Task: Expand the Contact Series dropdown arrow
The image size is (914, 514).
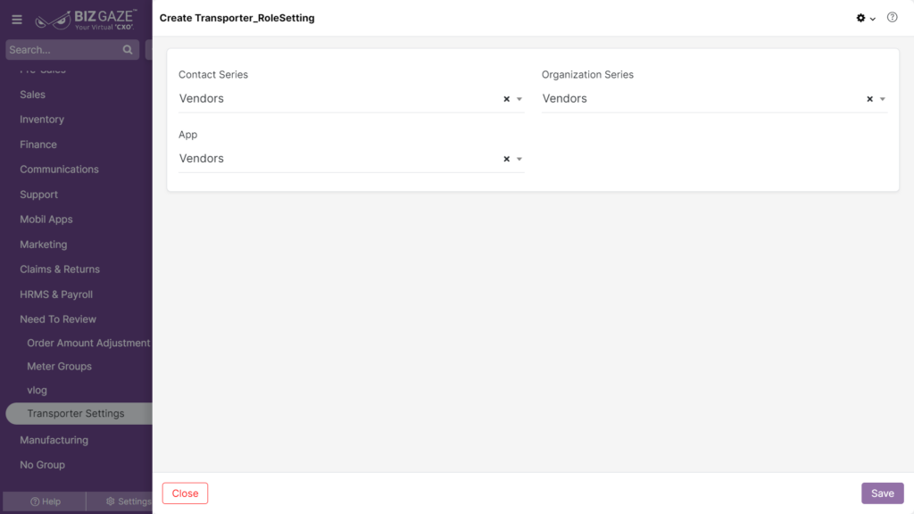Action: pos(519,99)
